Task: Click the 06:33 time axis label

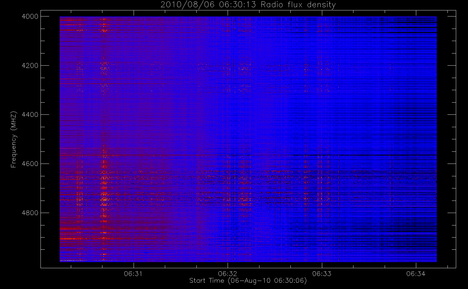Action: pyautogui.click(x=322, y=274)
